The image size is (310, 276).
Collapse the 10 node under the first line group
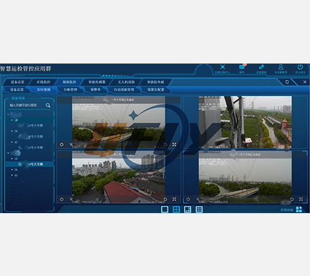click(12, 120)
